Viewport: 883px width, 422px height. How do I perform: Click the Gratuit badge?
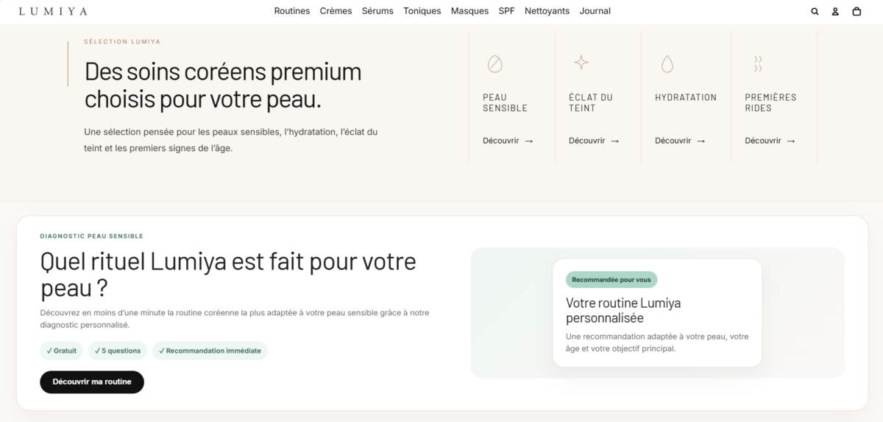click(x=61, y=351)
